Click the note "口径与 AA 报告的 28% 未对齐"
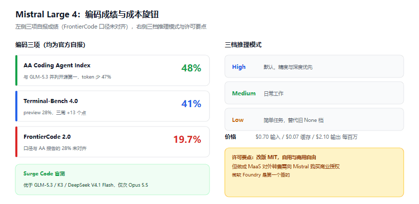419x204 pixels. 55,148
